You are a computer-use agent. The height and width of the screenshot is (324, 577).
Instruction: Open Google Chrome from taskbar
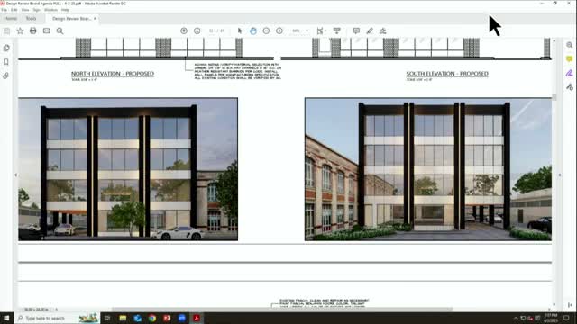152,318
